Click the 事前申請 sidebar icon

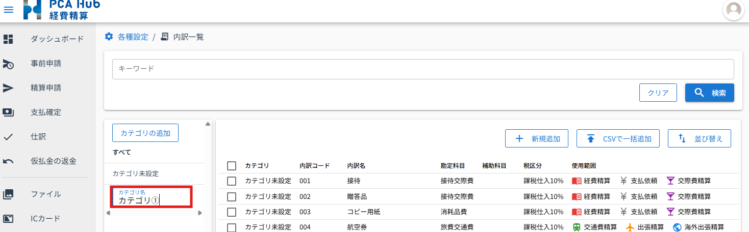point(8,64)
